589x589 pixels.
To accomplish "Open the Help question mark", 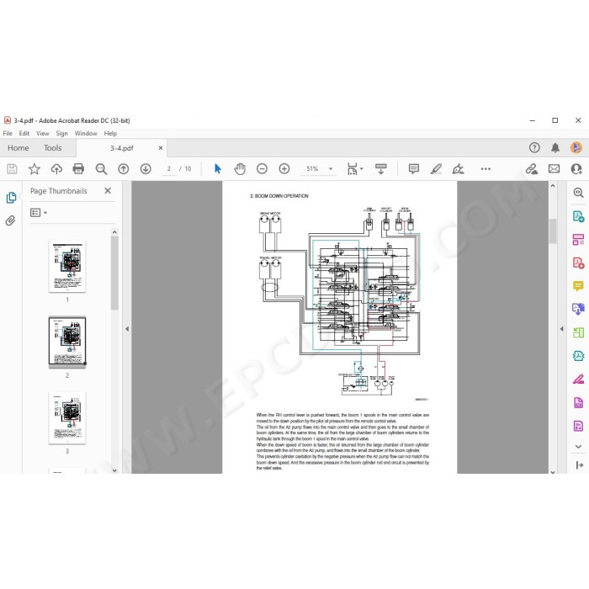I will click(x=534, y=147).
